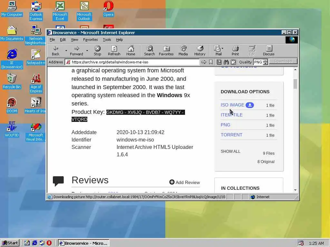Image resolution: width=330 pixels, height=247 pixels.
Task: Click Opera icon in quick launch
Action: (x=49, y=243)
